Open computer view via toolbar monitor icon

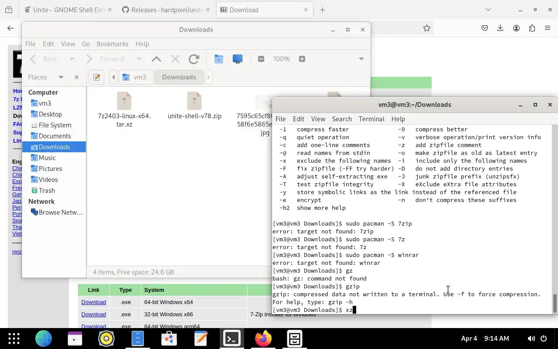click(238, 59)
